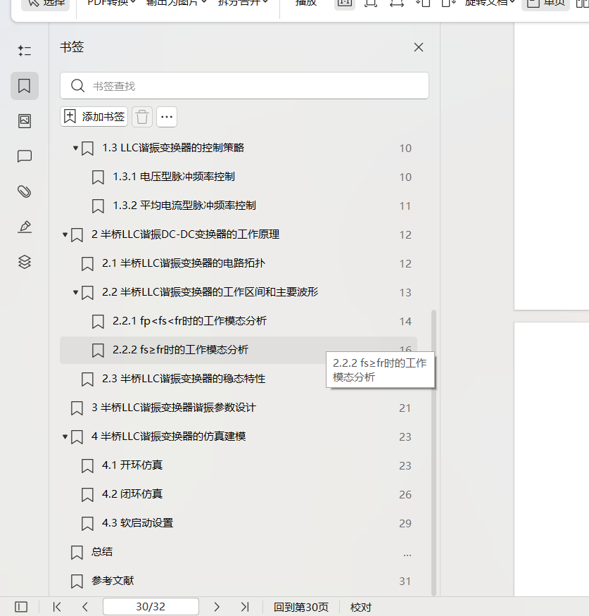Screen dimensions: 589x616
Task: Select bookmark 2.2.2 fs≥fr时的工作模态分析
Action: pyautogui.click(x=239, y=350)
